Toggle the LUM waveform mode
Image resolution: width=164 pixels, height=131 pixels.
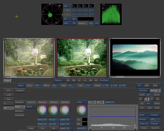(x=97, y=23)
